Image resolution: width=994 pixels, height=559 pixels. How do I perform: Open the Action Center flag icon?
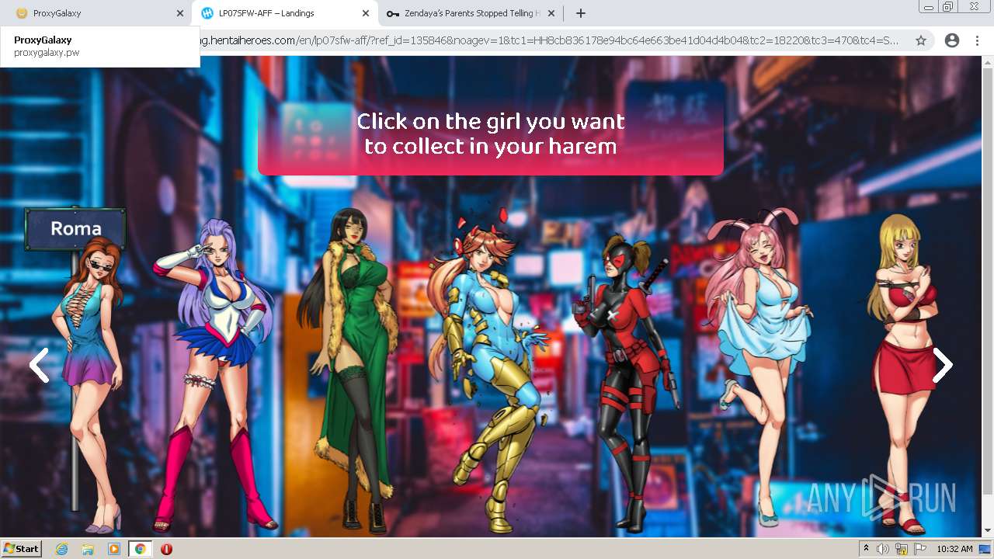920,549
